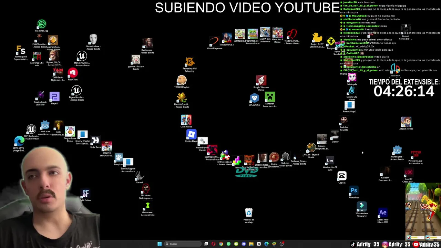Click the Buscar taskbar search field
This screenshot has height=248, width=441.
(183, 244)
